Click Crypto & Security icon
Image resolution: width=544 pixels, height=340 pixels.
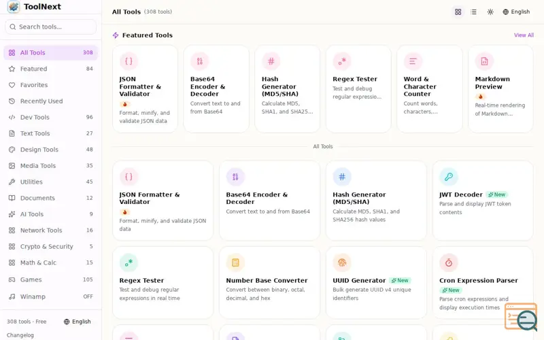pyautogui.click(x=12, y=246)
